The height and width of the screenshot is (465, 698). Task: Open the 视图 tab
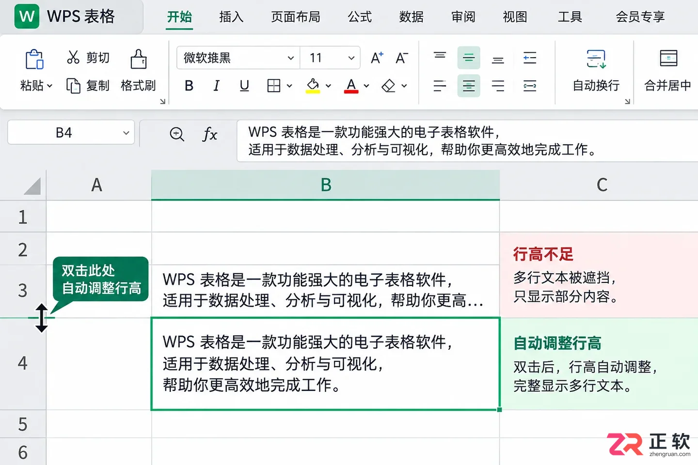(515, 17)
